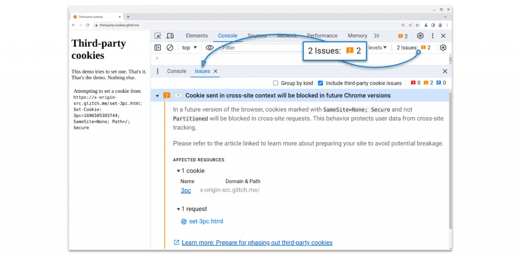Collapse the cookie issue disclosure triangle
Screen dimensions: 519x254
click(158, 96)
